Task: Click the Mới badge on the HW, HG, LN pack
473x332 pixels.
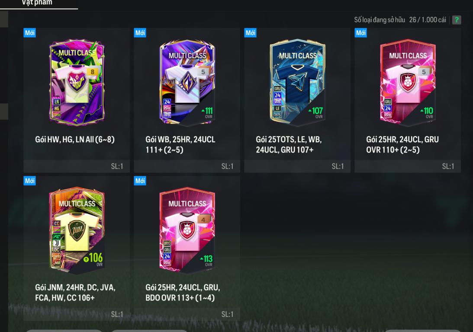Action: pos(29,33)
